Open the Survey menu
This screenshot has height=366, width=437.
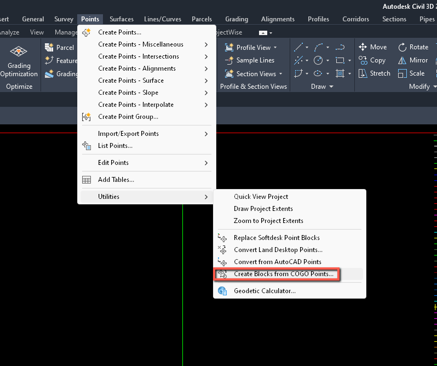point(64,19)
